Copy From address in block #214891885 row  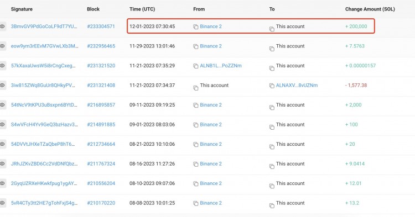pos(195,125)
